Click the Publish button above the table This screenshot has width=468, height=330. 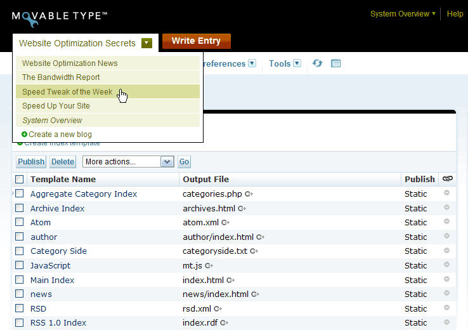[x=31, y=162]
